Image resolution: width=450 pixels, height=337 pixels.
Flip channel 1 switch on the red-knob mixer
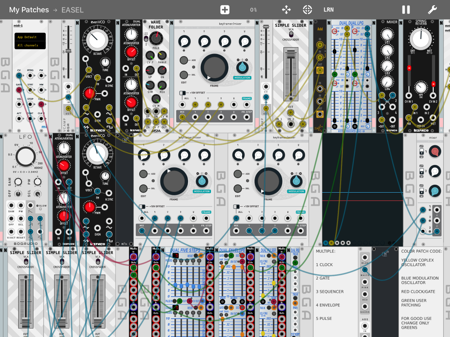click(x=421, y=151)
